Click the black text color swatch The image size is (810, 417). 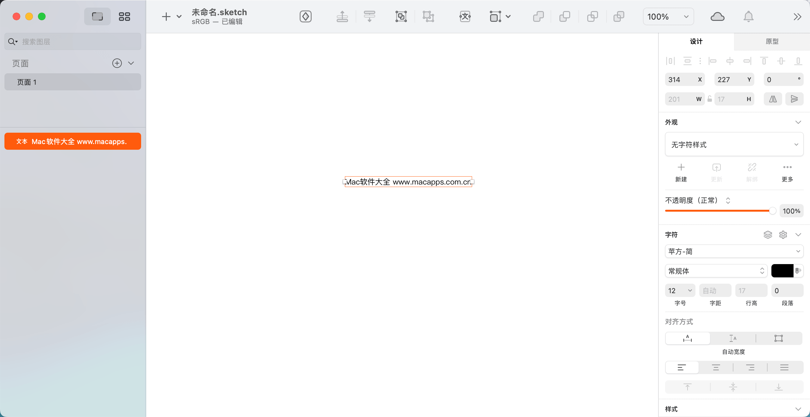point(782,271)
